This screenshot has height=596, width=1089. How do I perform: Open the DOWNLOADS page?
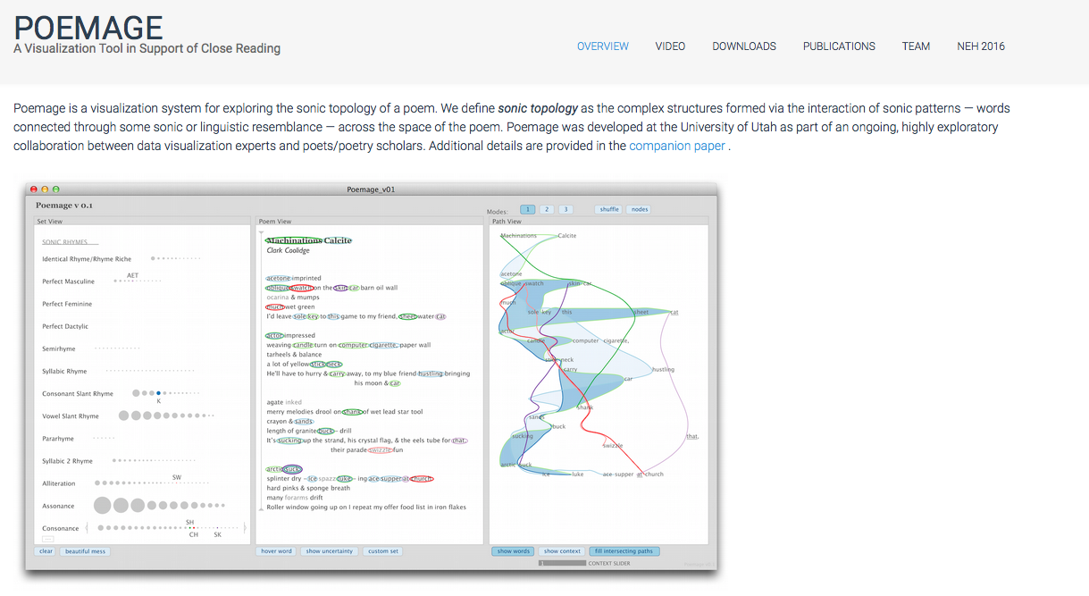(743, 46)
